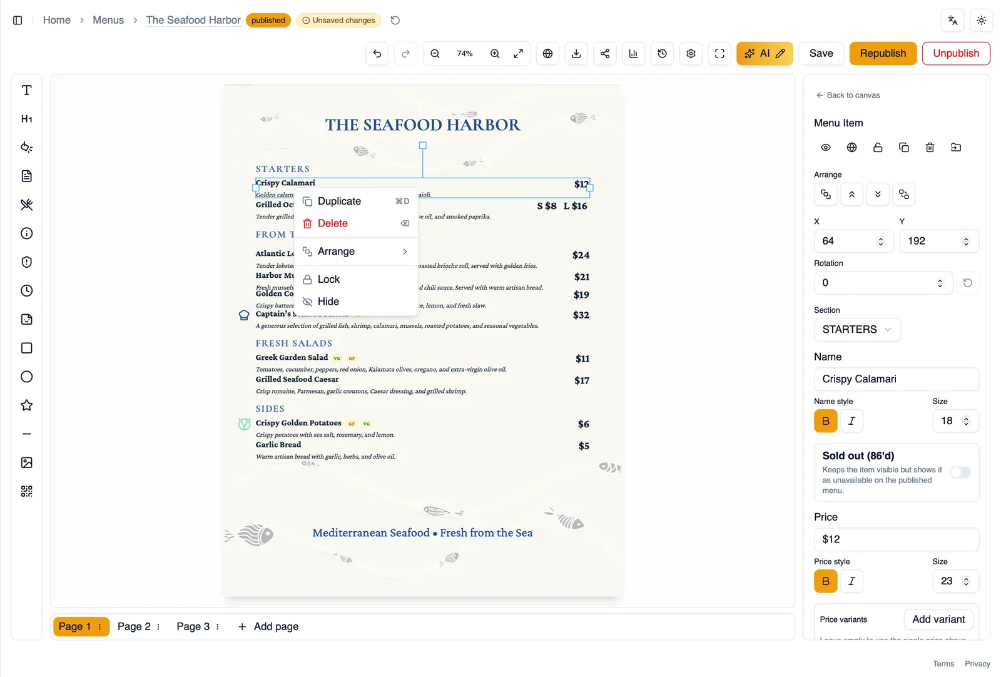1001x677 pixels.
Task: Open Page 3 options menu dots
Action: [x=217, y=626]
